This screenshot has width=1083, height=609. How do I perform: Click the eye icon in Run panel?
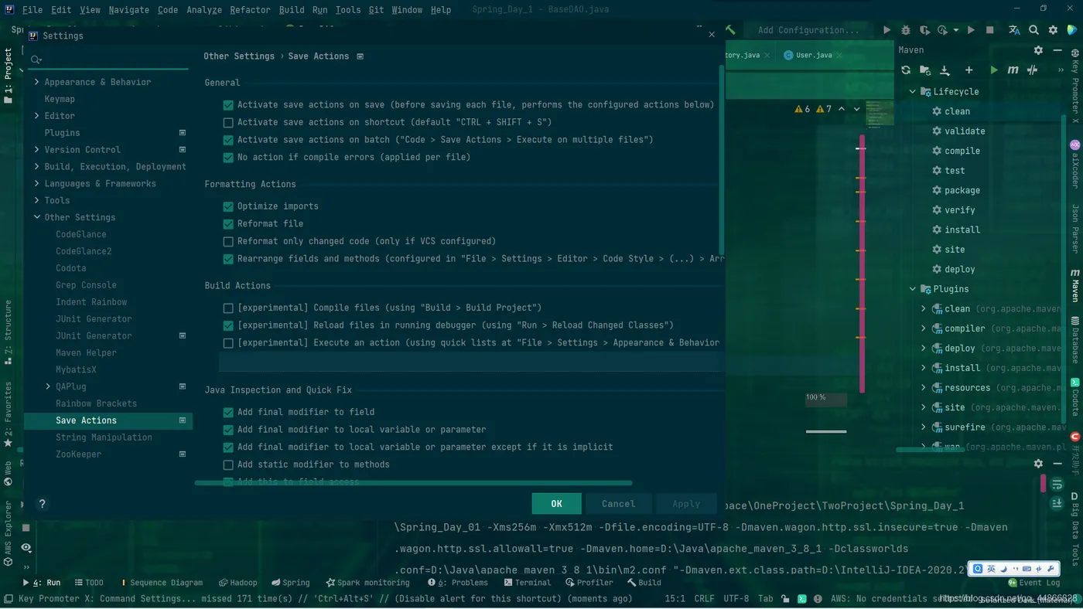click(26, 547)
